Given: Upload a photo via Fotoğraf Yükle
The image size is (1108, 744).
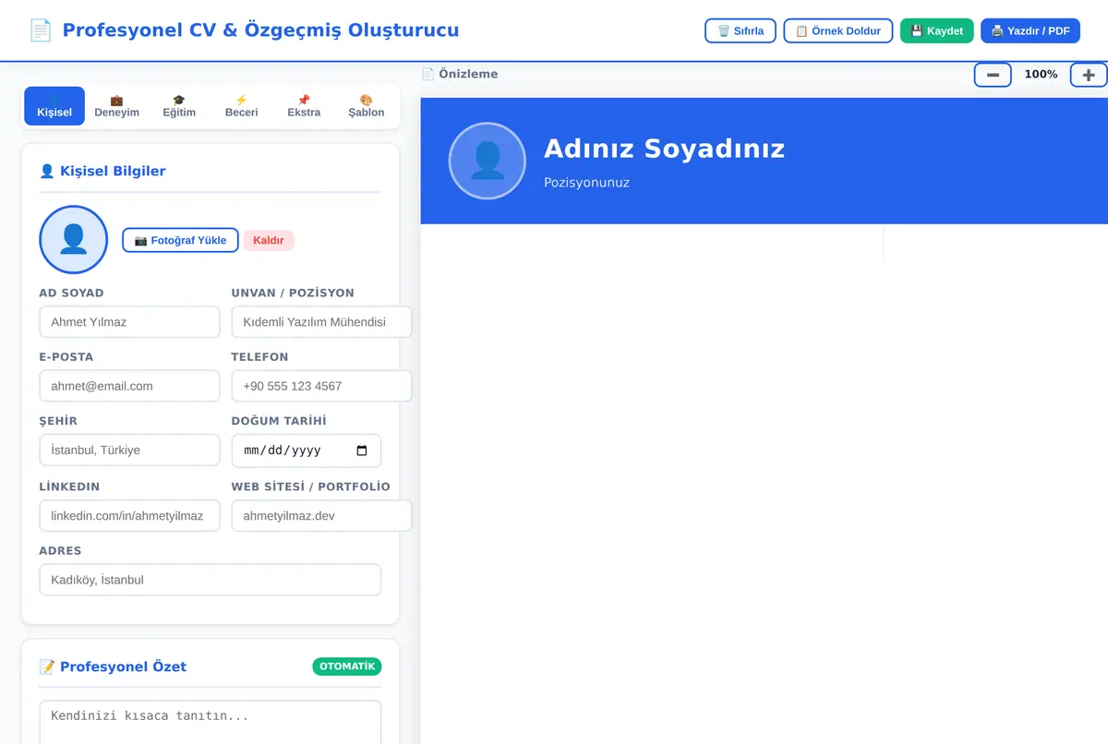Looking at the screenshot, I should click(180, 240).
